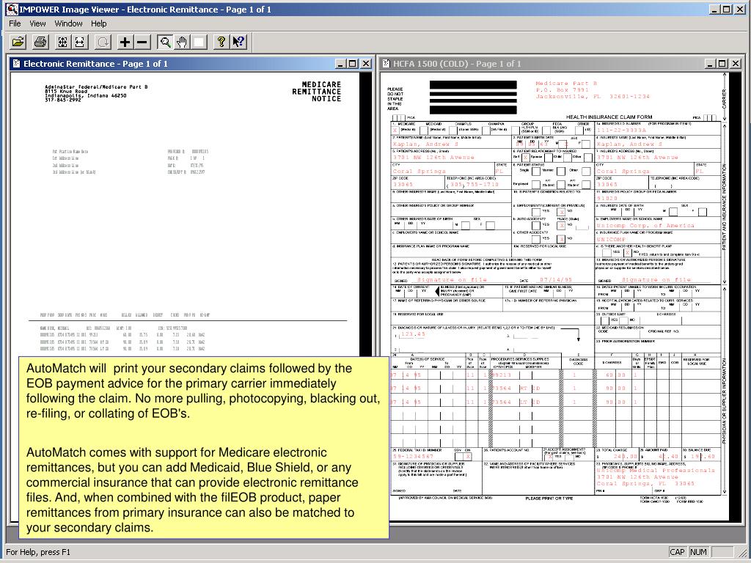Screen dimensions: 751x563
Task: Click 'Coral Springs' in patient city field
Action: (419, 171)
